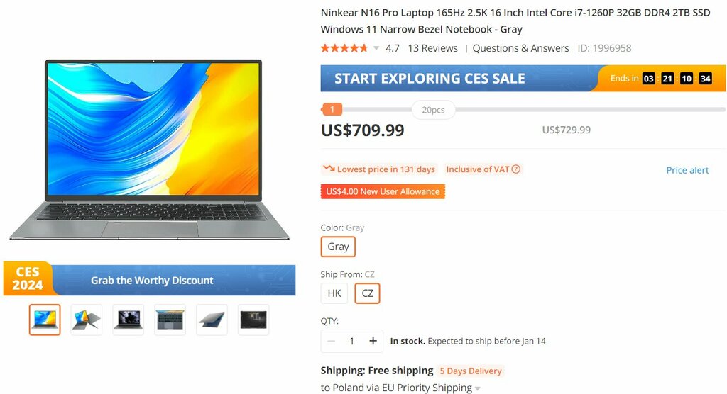
Task: Choose the Gray color option
Action: point(338,247)
